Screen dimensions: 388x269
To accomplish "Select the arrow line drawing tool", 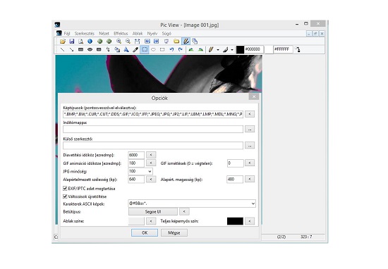I will point(71,50).
